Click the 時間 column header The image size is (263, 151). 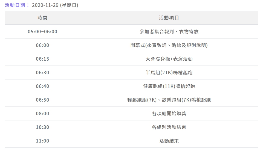tap(42, 18)
